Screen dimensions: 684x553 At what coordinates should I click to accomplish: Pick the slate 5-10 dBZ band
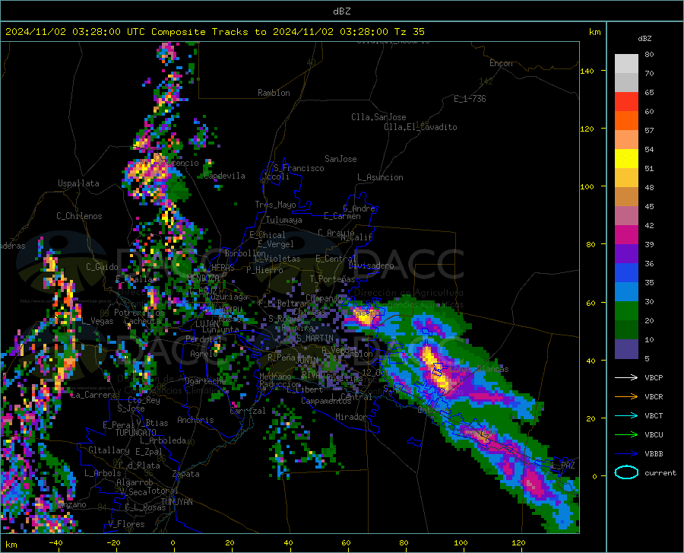pyautogui.click(x=626, y=349)
